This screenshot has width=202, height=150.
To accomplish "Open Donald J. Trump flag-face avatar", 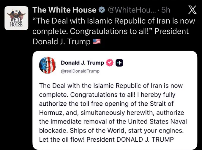I will pyautogui.click(x=48, y=65).
